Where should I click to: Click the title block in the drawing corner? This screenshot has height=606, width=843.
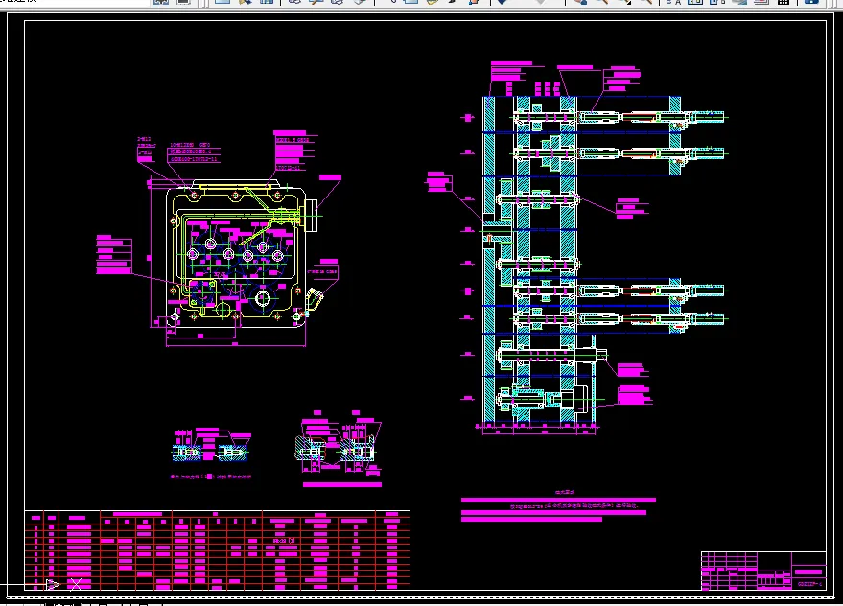[763, 571]
